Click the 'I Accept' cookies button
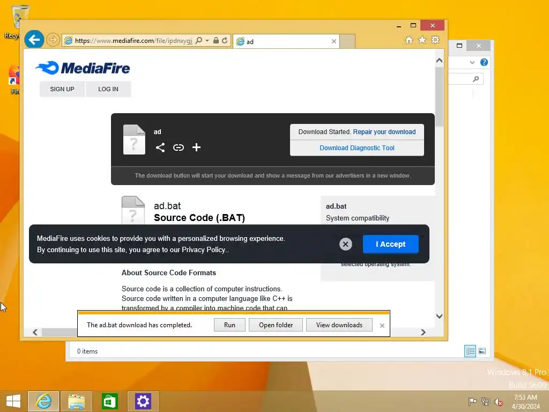The width and height of the screenshot is (549, 412). click(391, 244)
